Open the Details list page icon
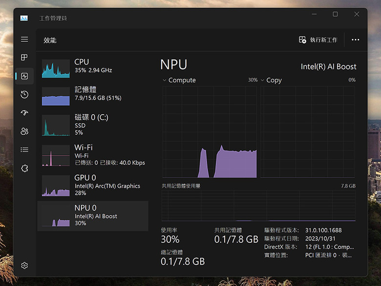This screenshot has width=381, height=286. (x=24, y=150)
